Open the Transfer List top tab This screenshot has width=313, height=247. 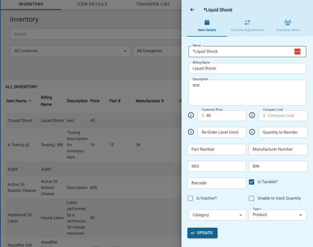point(153,5)
